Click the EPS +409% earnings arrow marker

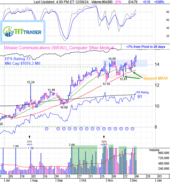pyautogui.click(x=104, y=137)
